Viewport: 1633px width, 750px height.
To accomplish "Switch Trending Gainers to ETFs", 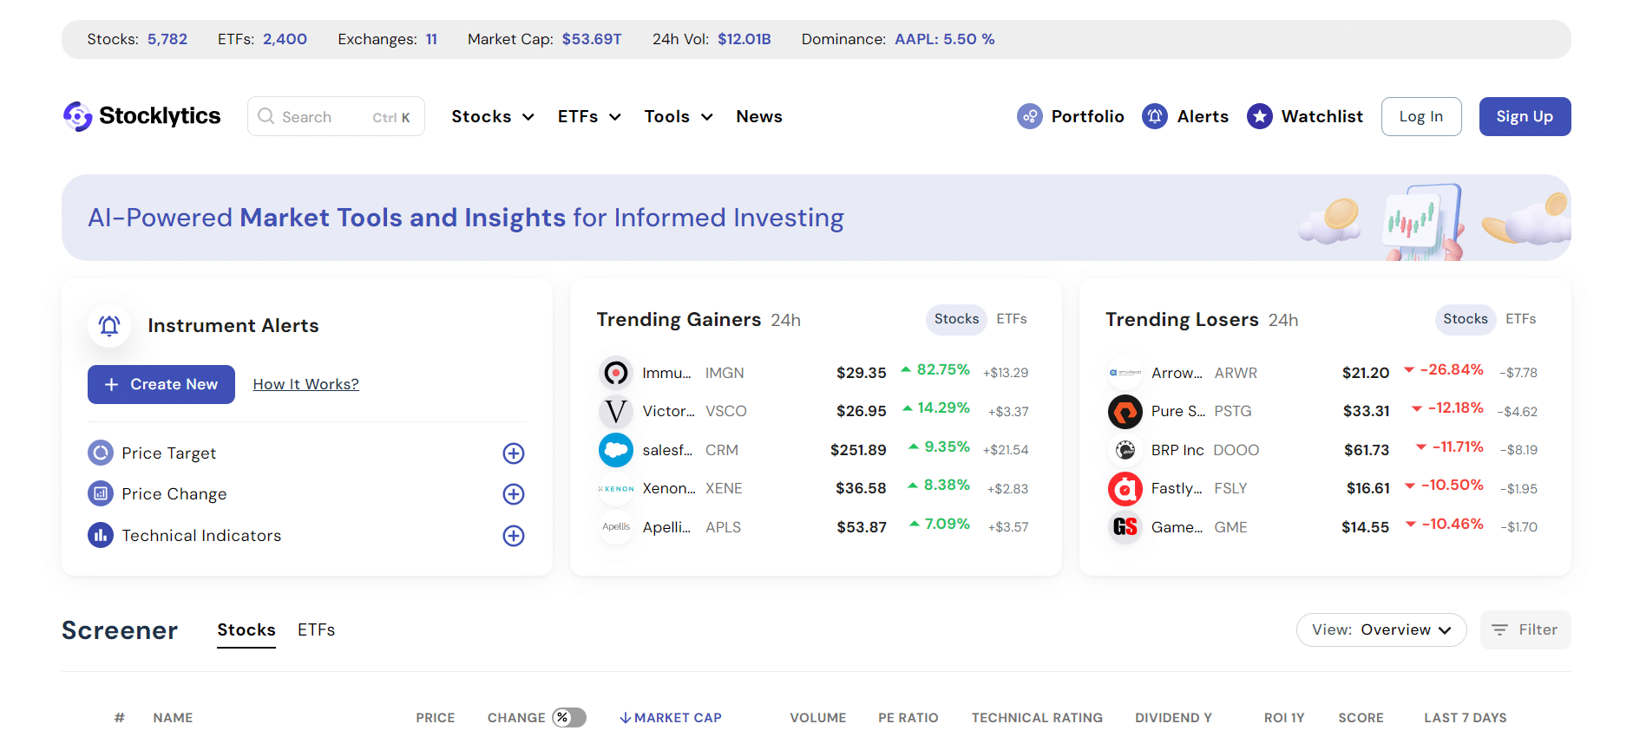I will click(1011, 319).
